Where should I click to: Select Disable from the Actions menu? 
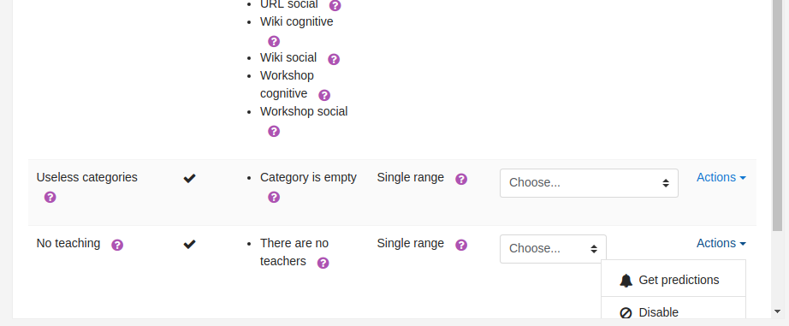coord(673,310)
